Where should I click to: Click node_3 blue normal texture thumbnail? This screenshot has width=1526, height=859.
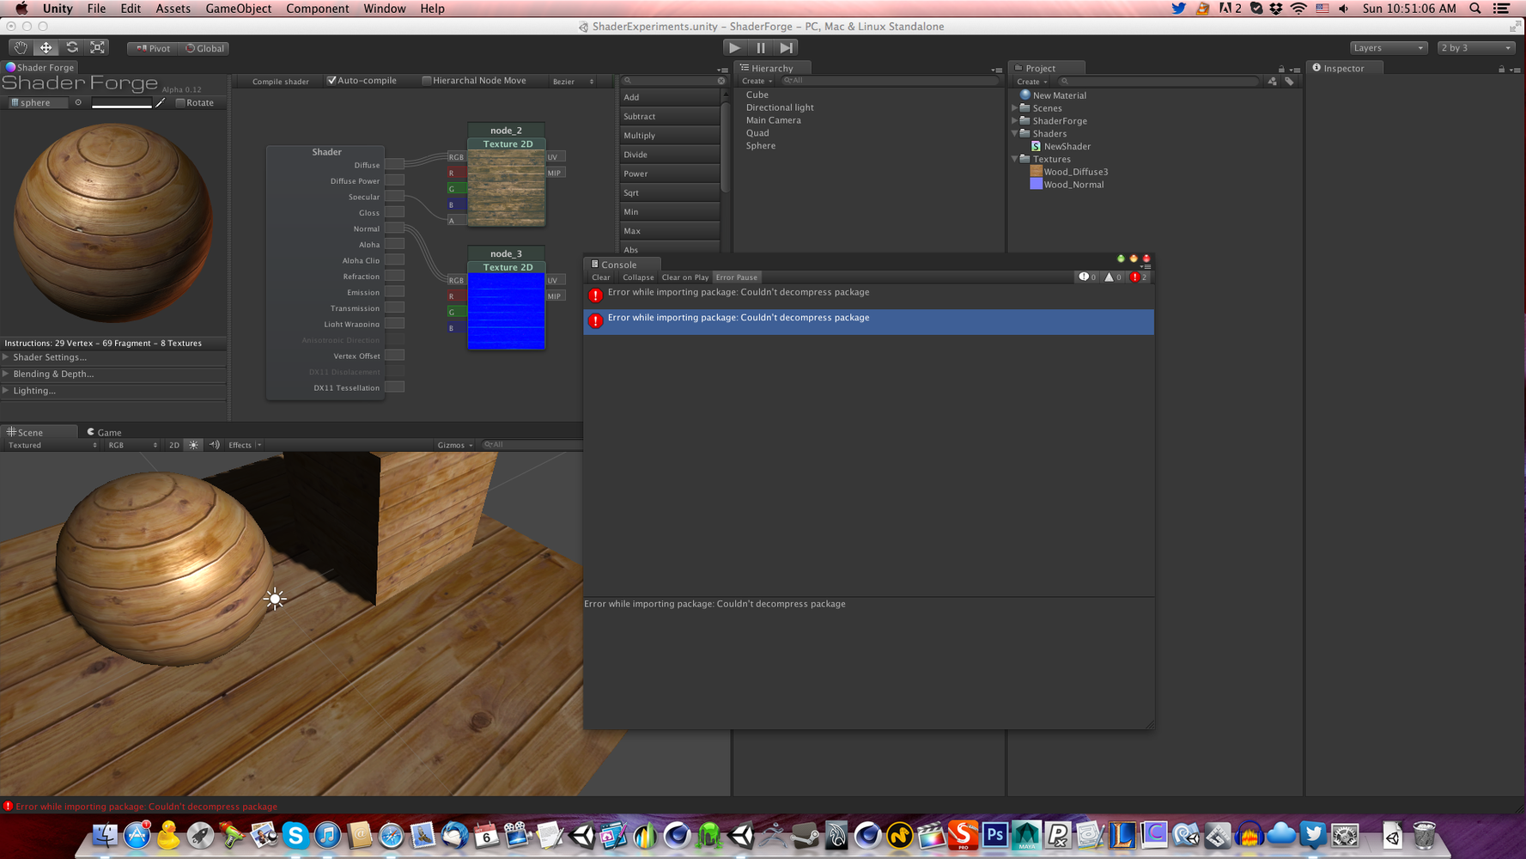506,311
